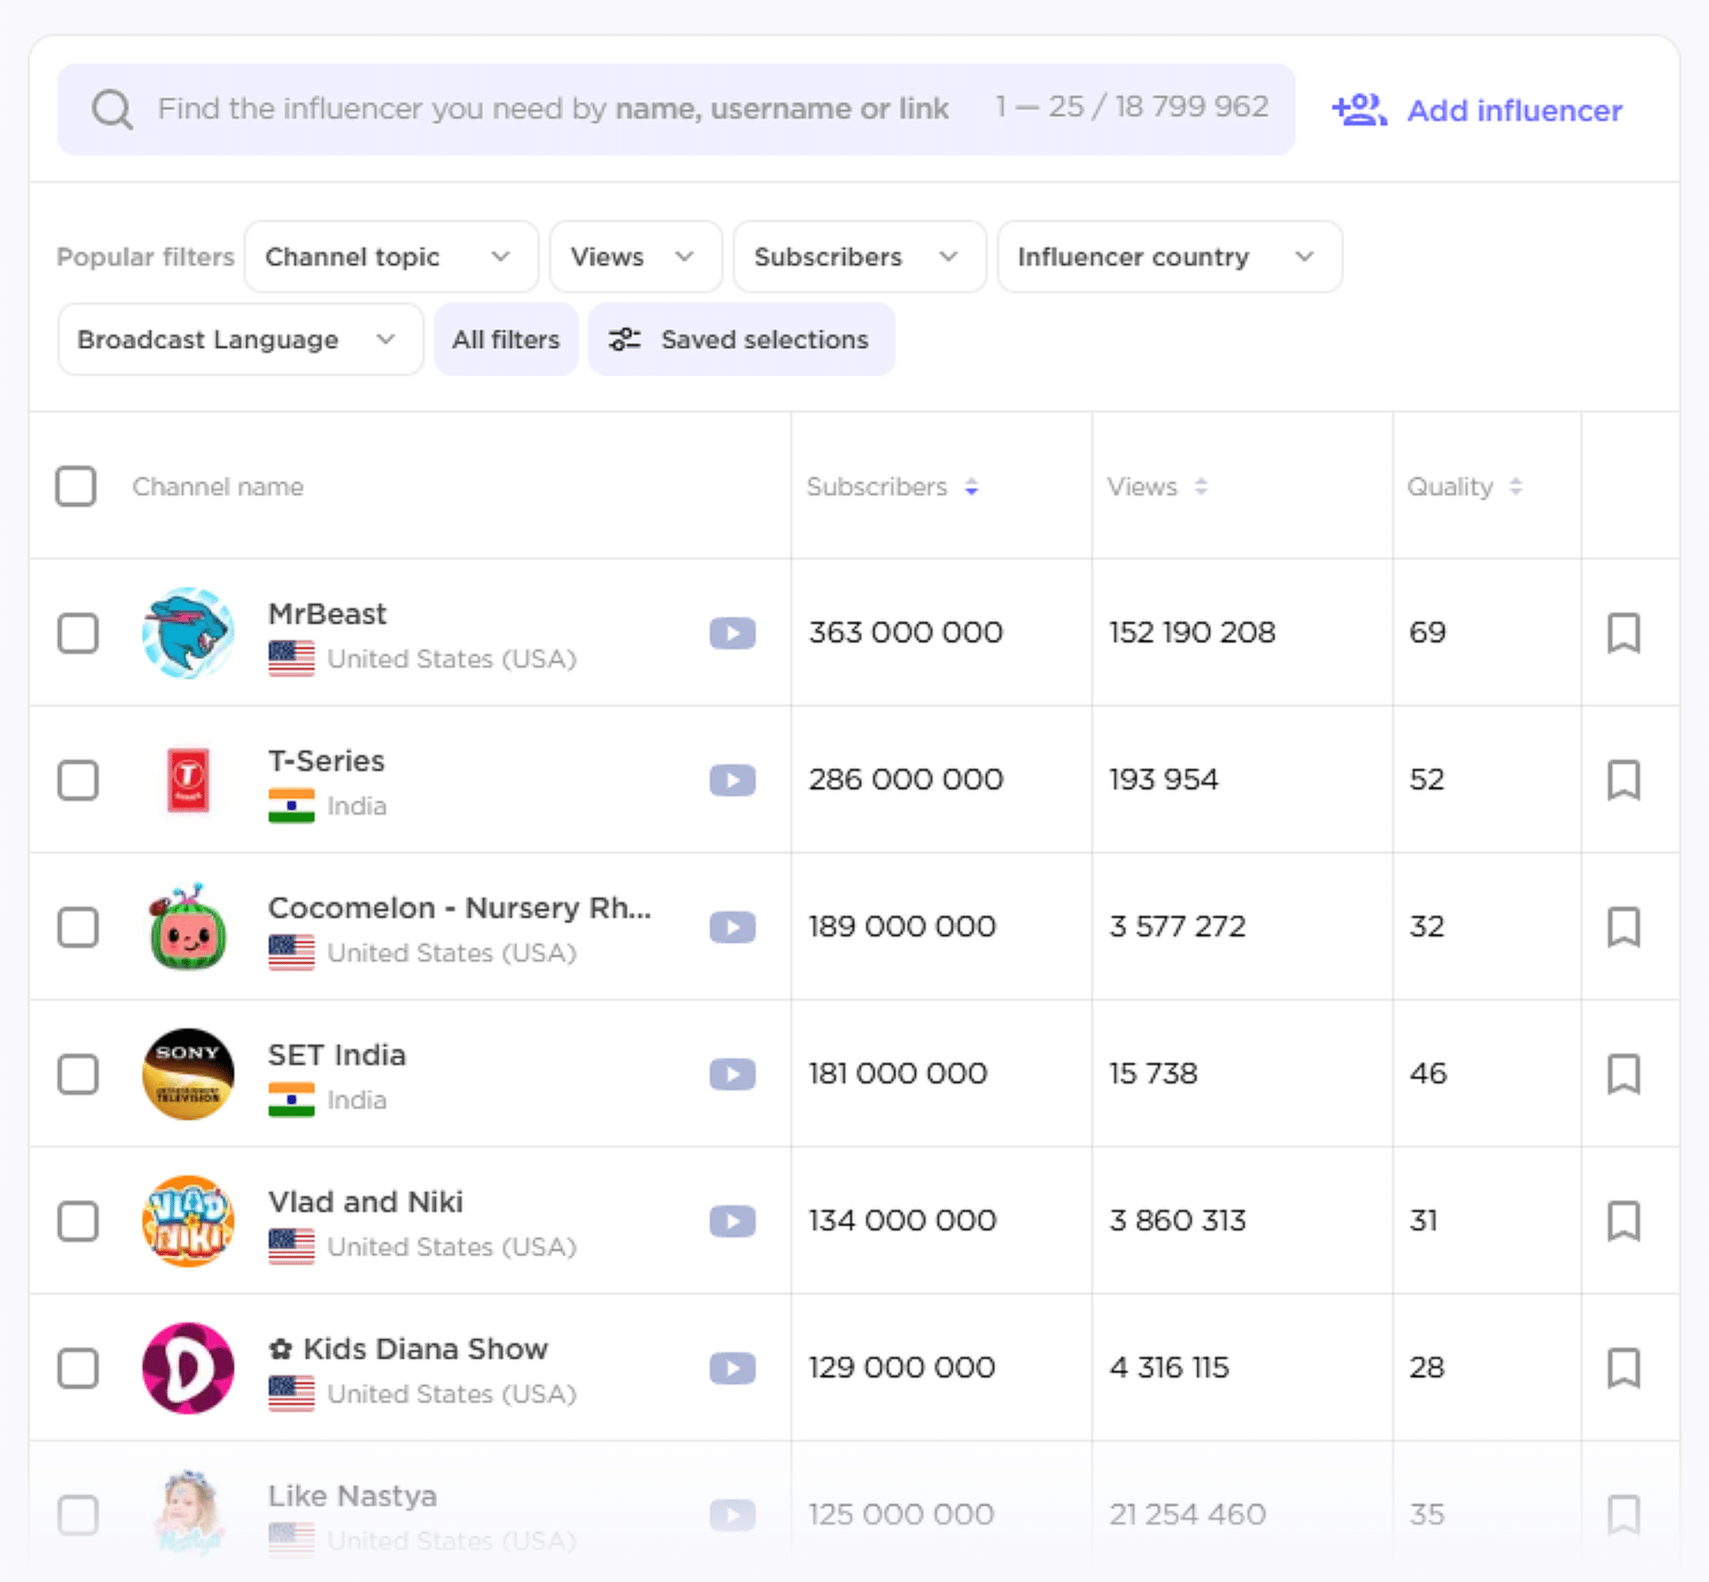Image resolution: width=1709 pixels, height=1582 pixels.
Task: Expand the Views filter dropdown
Action: pyautogui.click(x=635, y=257)
